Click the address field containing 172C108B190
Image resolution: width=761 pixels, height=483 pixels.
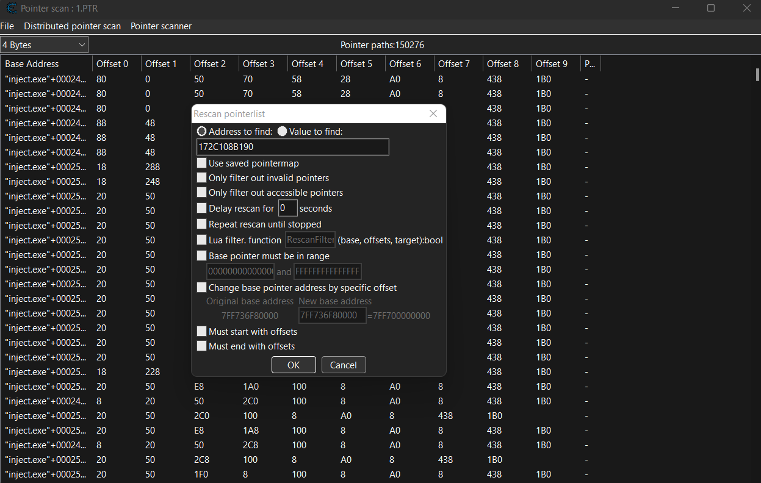click(x=293, y=147)
